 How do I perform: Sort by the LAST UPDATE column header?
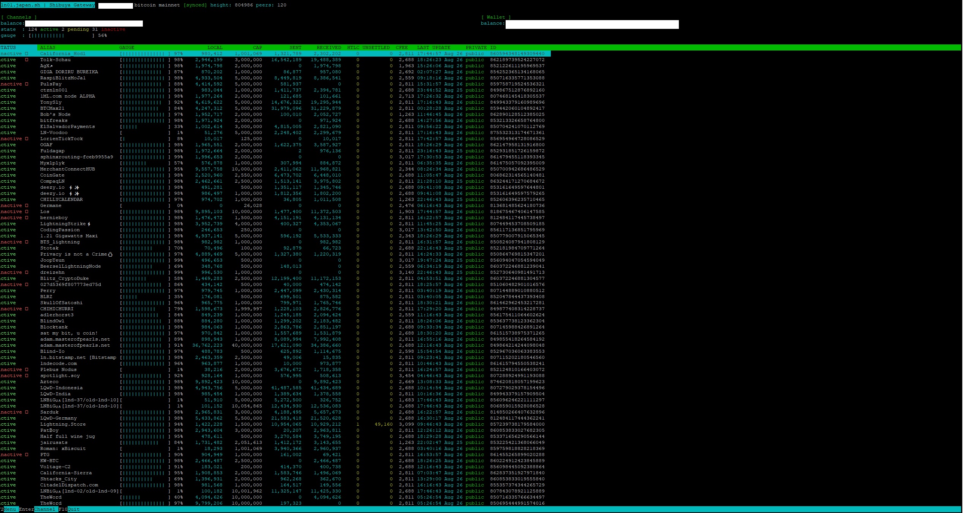(433, 47)
